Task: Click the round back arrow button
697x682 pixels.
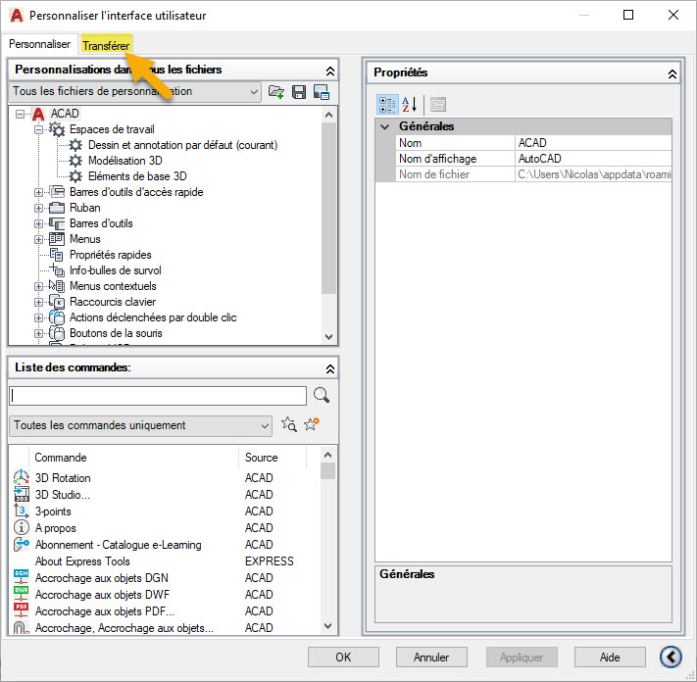Action: tap(671, 657)
